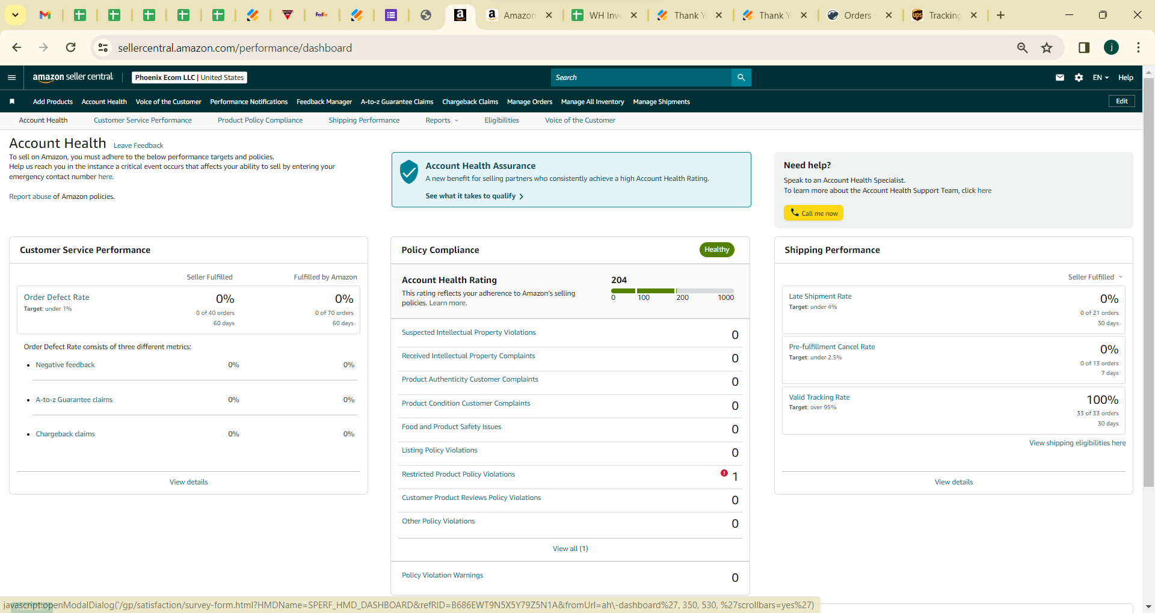Click the browser forward arrow
1155x613 pixels.
click(x=43, y=47)
